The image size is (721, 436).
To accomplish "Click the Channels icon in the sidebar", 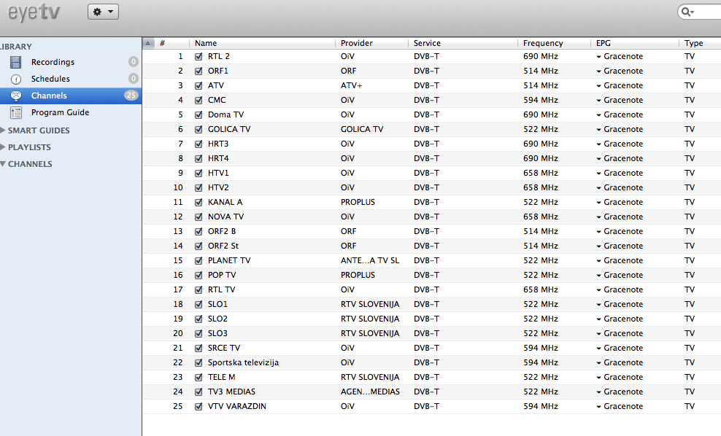I will [16, 96].
